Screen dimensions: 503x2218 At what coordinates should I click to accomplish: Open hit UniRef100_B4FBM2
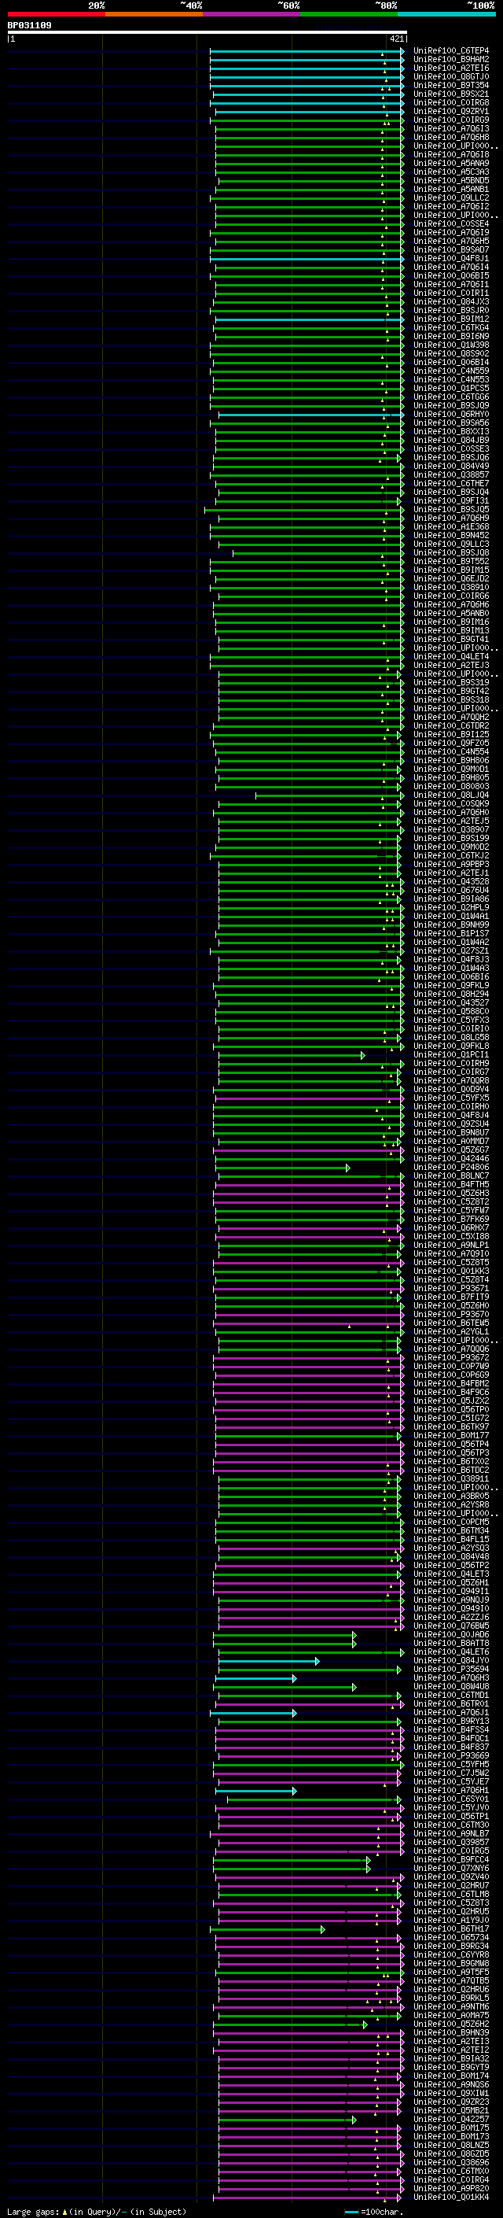[450, 1382]
